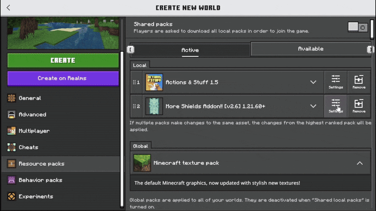The image size is (376, 211).
Task: Switch to the Active packs tab
Action: pos(190,50)
